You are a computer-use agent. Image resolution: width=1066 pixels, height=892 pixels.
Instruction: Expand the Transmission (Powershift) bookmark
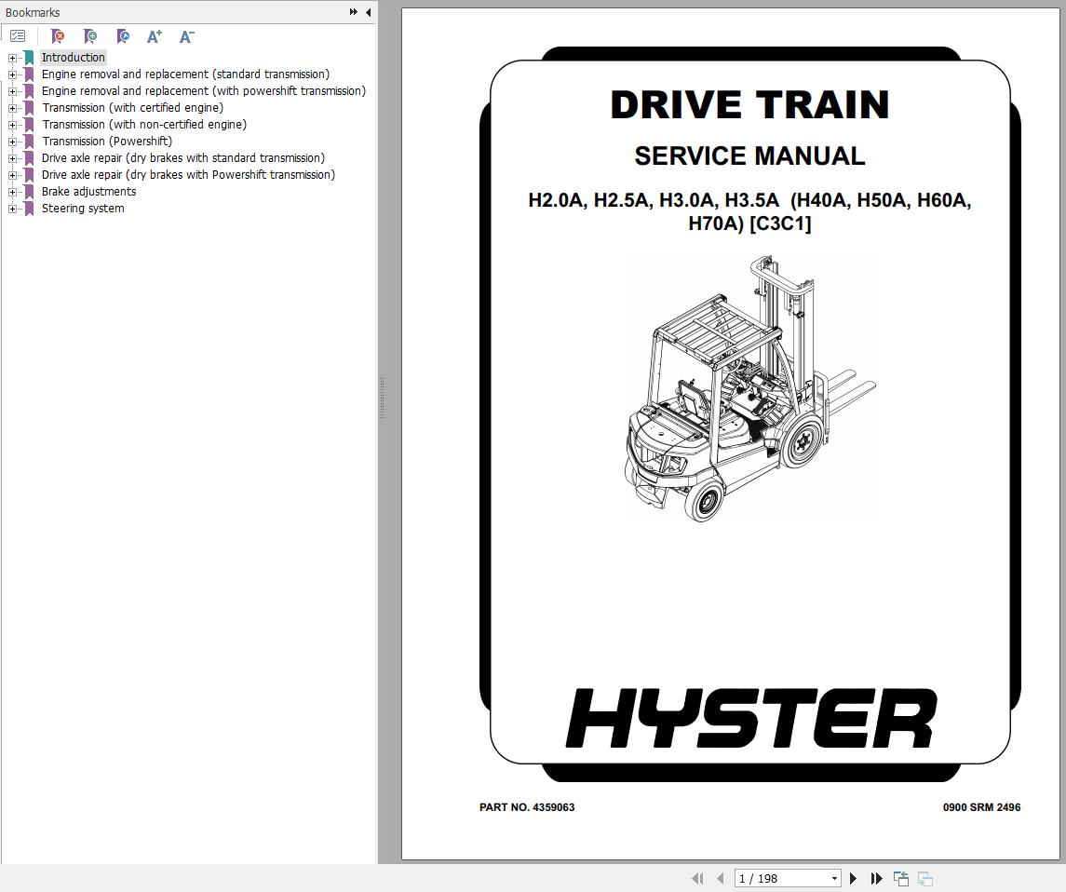pyautogui.click(x=12, y=142)
